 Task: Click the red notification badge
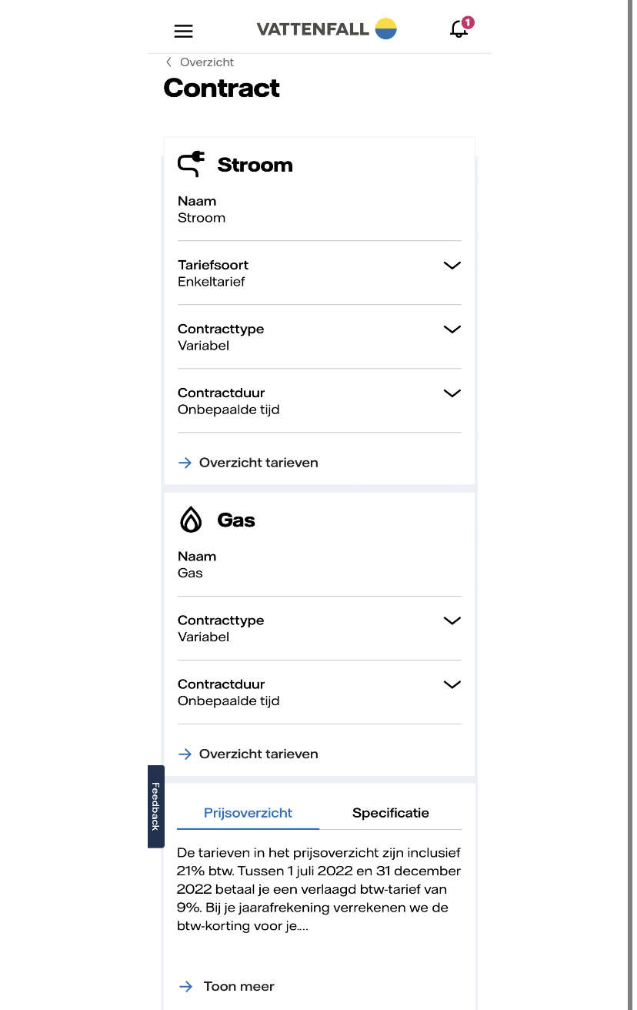468,22
